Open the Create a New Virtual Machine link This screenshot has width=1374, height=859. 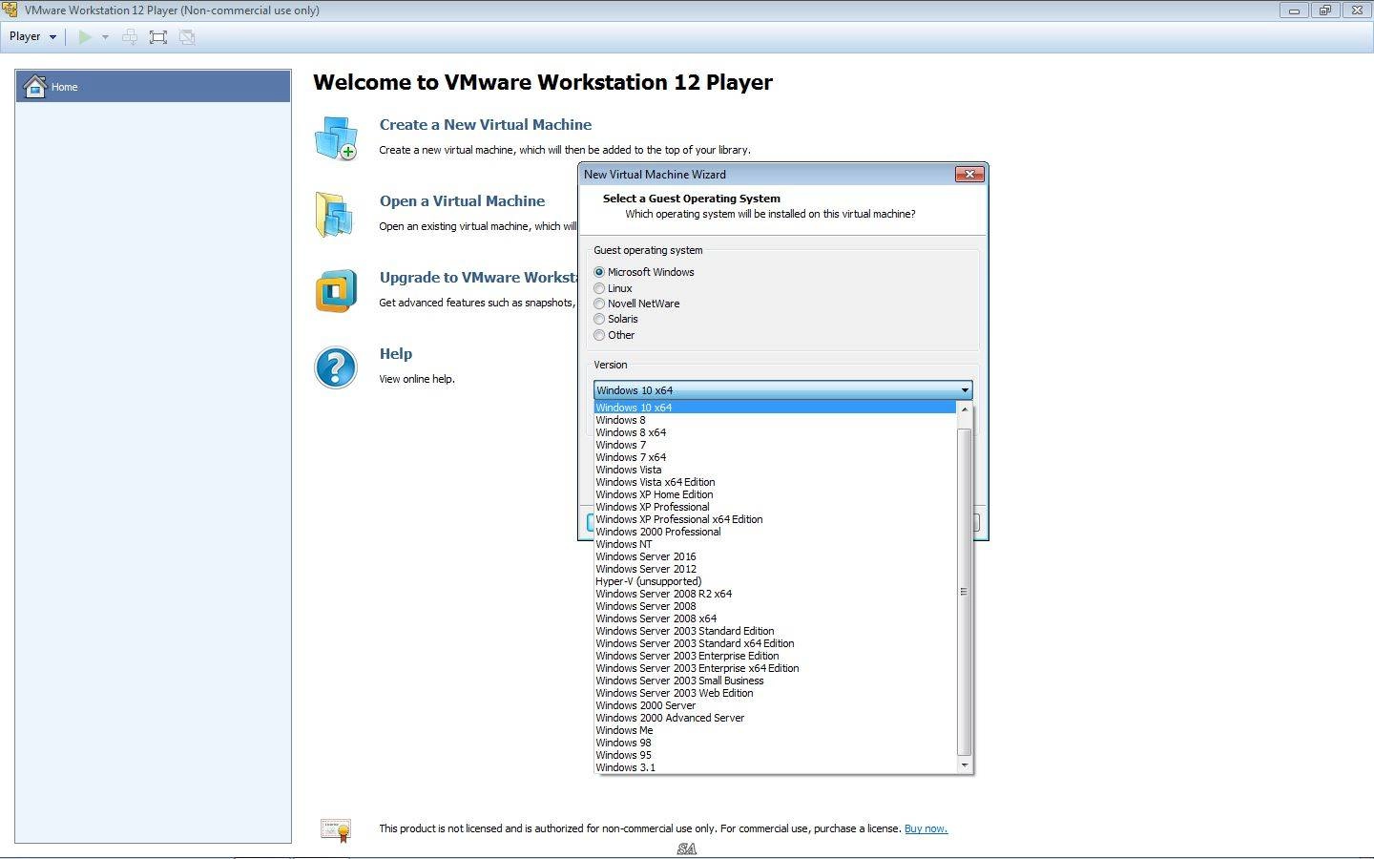tap(485, 125)
